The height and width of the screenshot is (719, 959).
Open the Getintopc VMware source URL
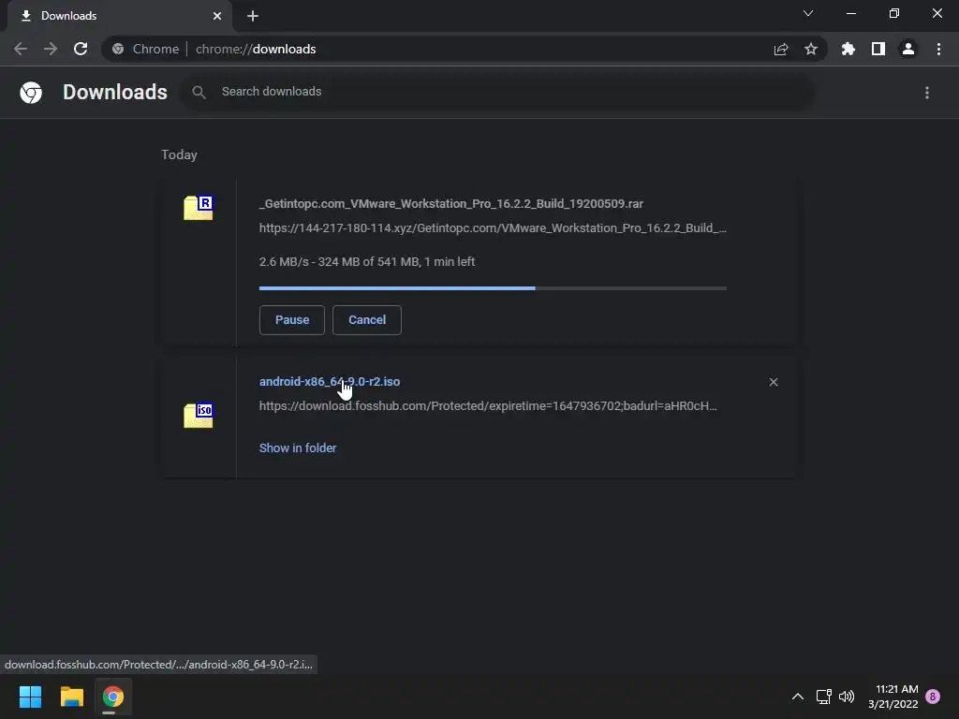tap(493, 228)
